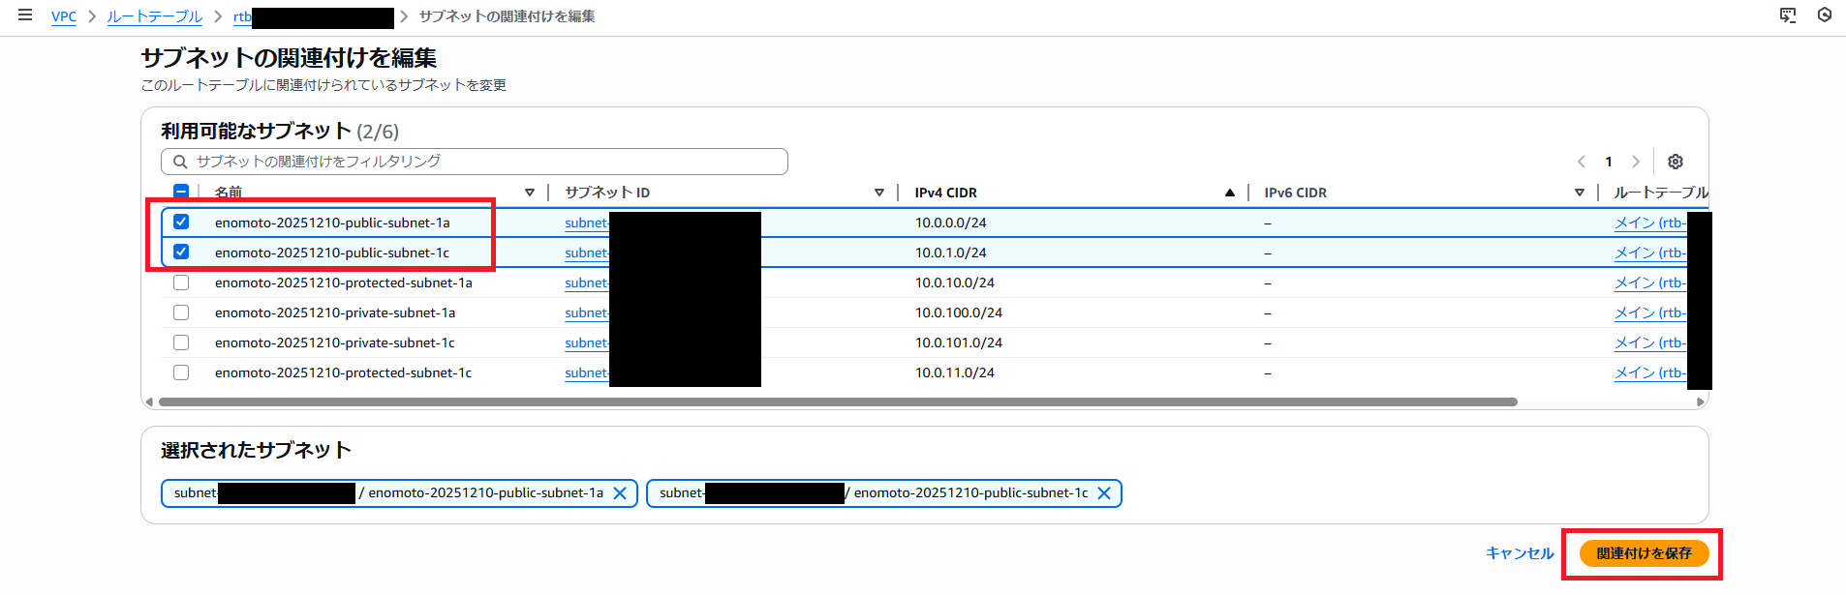Click the subnet filter search field
Viewport: 1846px width, 595px height.
(x=475, y=162)
